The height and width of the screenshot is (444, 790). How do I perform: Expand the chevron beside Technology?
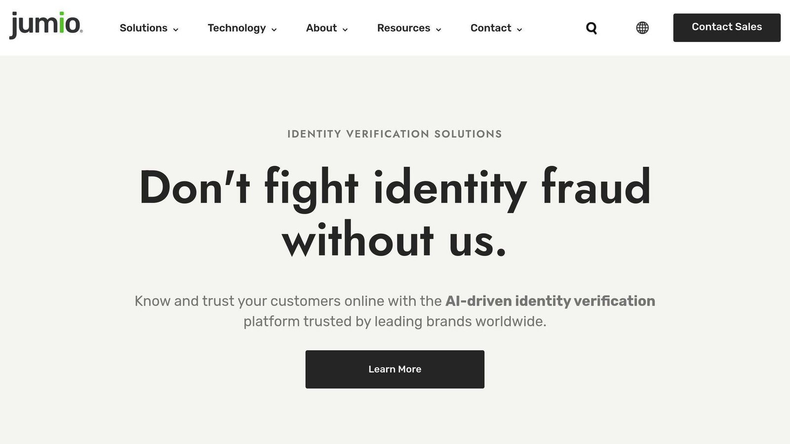point(274,30)
